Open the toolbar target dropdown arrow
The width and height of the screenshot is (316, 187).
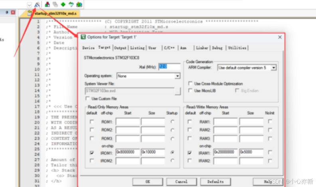pyautogui.click(x=30, y=5)
